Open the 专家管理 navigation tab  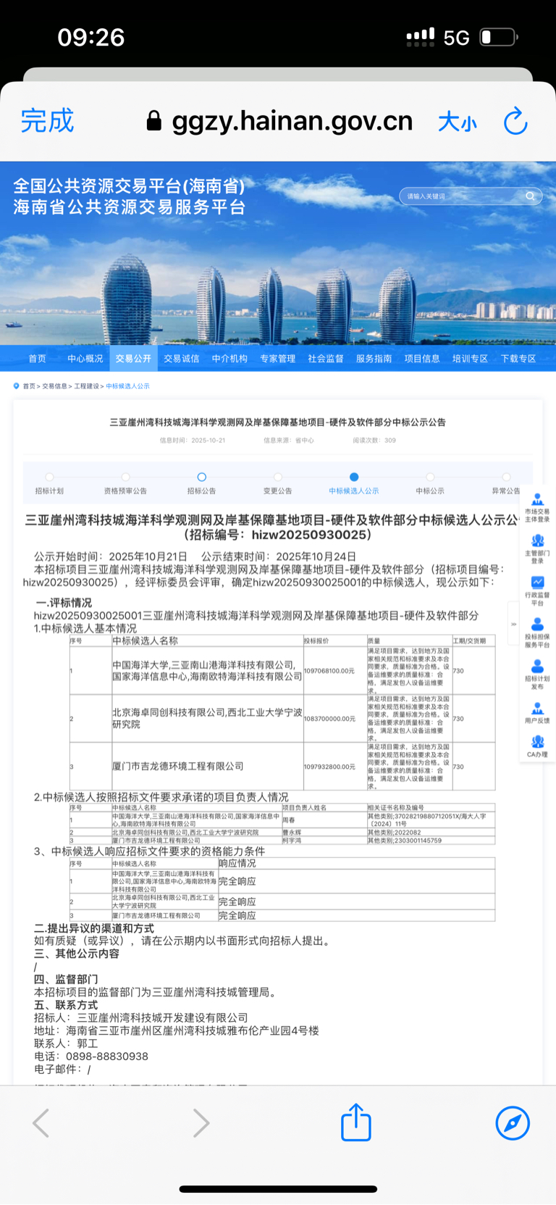[278, 359]
